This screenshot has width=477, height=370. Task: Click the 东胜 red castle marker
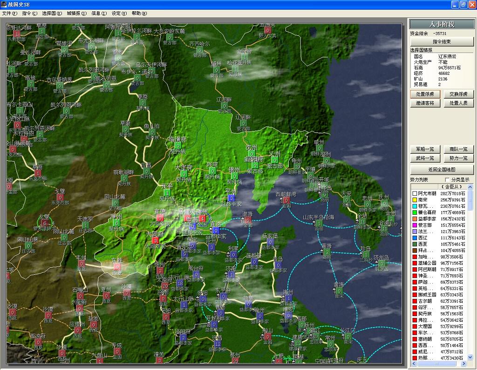click(x=117, y=266)
